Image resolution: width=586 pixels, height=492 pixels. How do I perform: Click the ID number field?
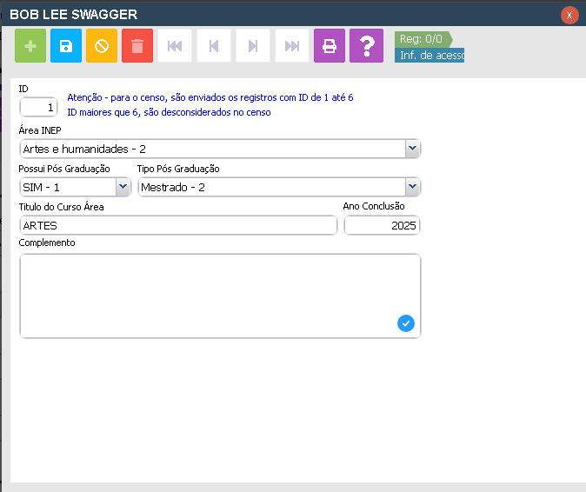[38, 108]
